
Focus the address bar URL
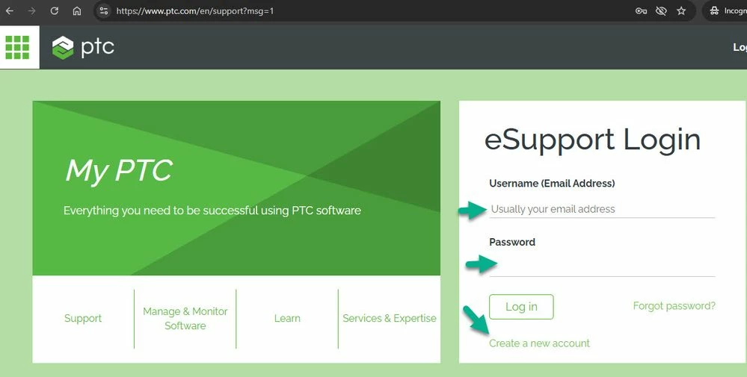195,10
